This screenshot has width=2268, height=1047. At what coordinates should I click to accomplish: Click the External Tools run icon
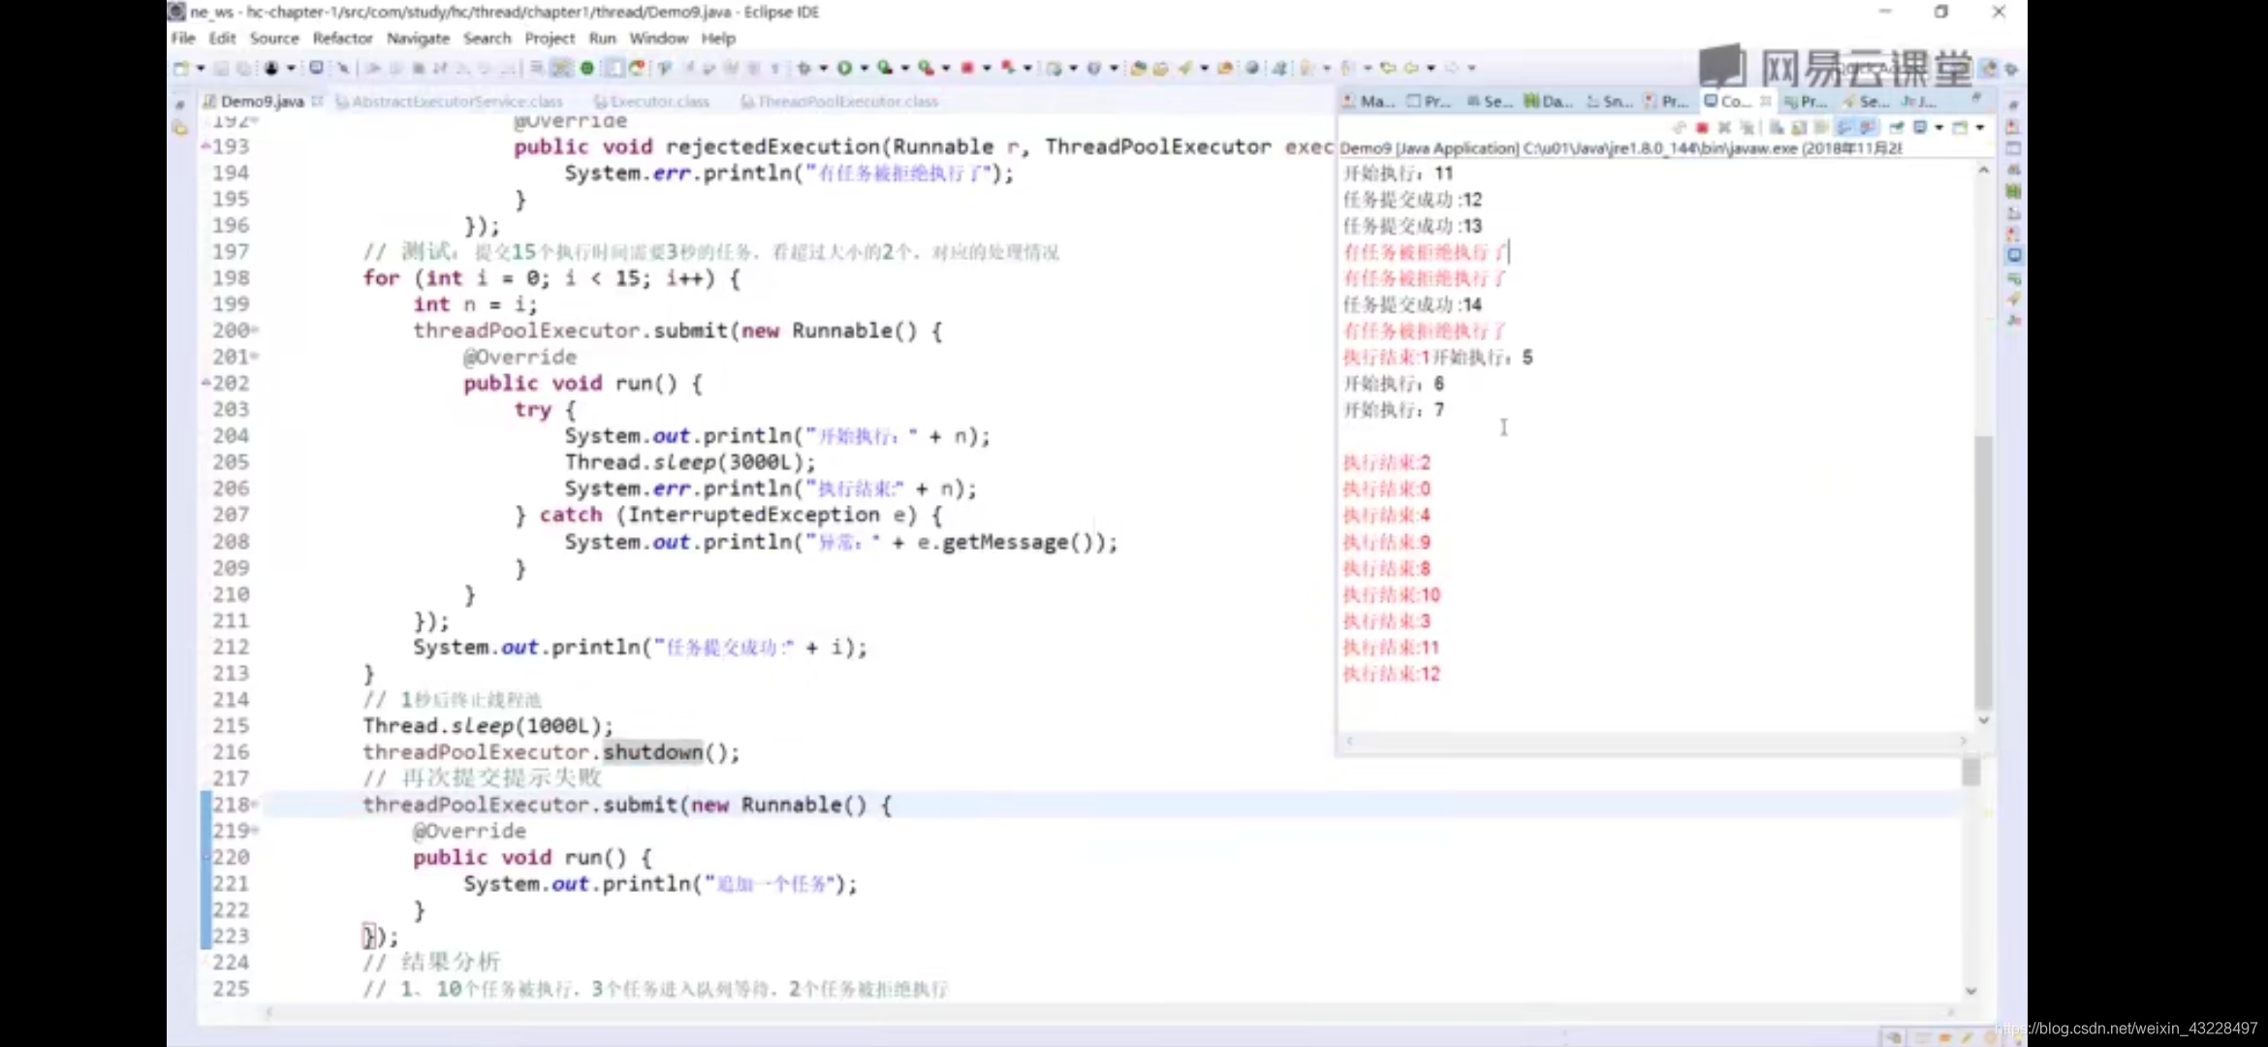coord(927,68)
